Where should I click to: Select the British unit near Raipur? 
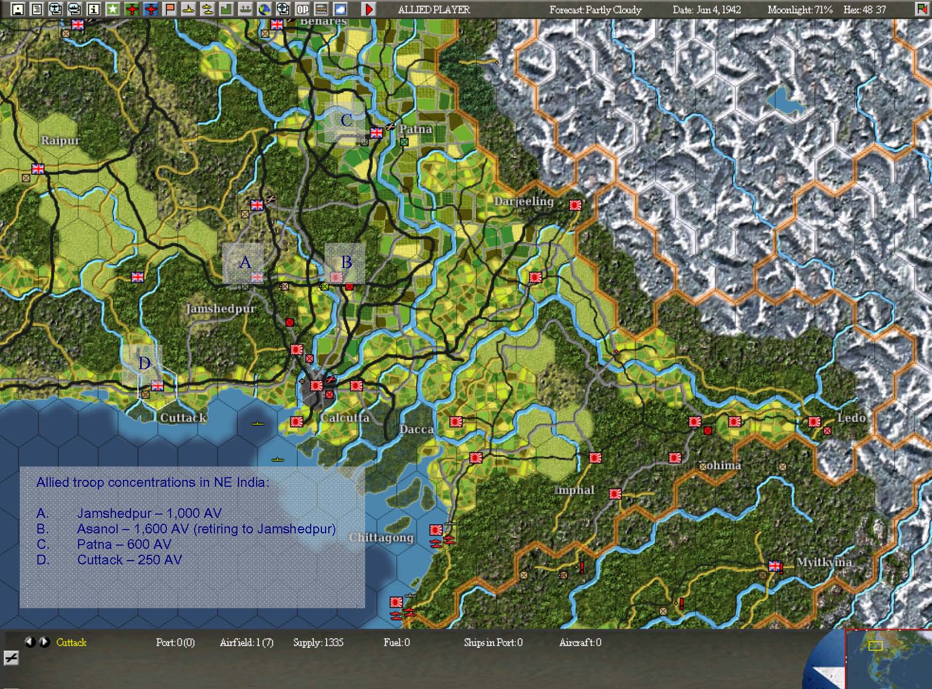[x=37, y=169]
